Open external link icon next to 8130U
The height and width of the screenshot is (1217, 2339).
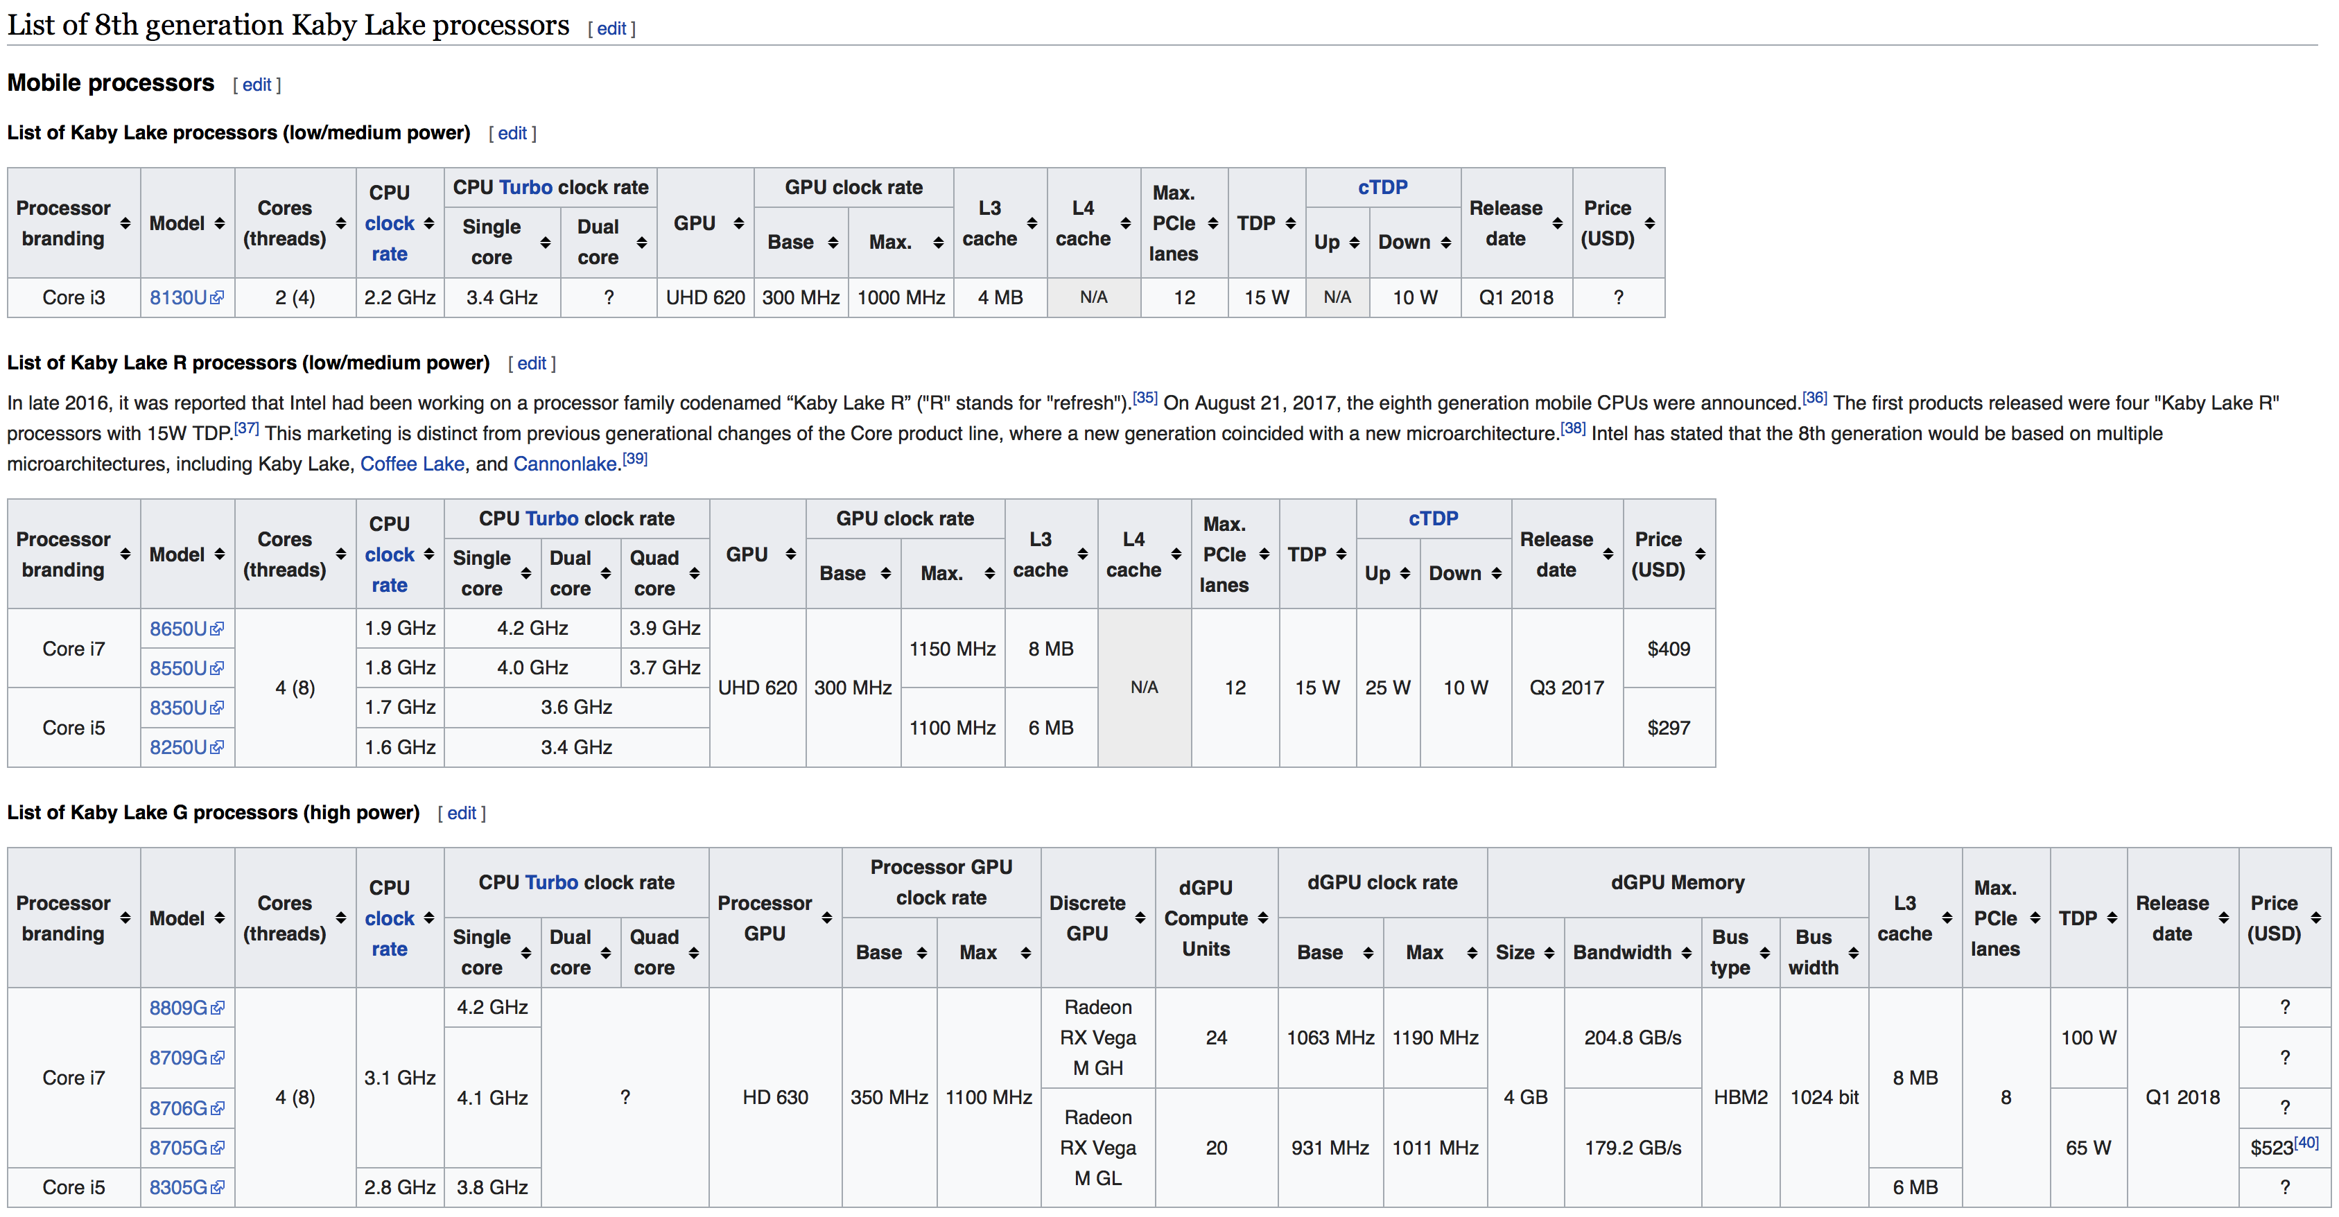tap(217, 298)
